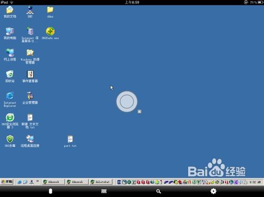Tap the mouse mode icon in bottom toolbar
264x197 pixels.
pyautogui.click(x=51, y=191)
